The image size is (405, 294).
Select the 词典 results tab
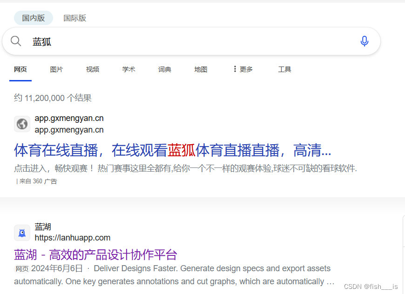click(x=165, y=69)
